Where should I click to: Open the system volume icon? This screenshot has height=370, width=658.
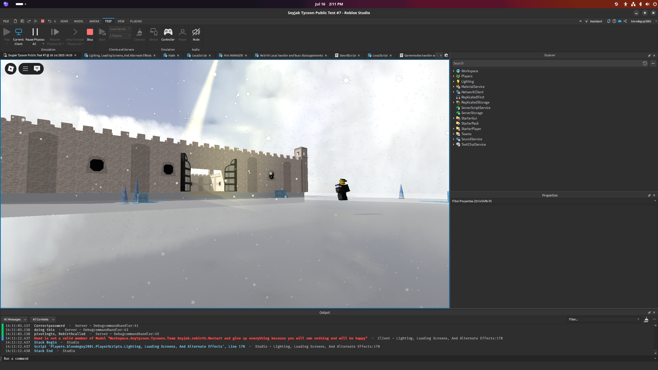(647, 4)
